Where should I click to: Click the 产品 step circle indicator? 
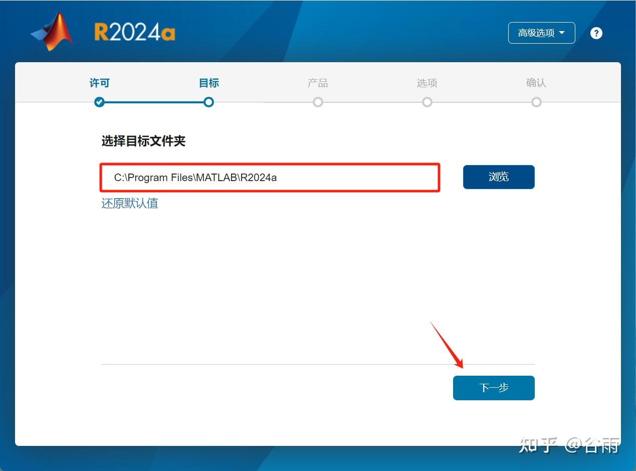(318, 102)
